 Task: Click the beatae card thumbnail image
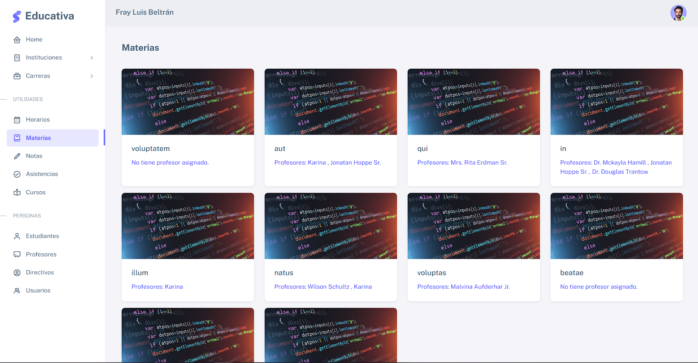pos(617,226)
